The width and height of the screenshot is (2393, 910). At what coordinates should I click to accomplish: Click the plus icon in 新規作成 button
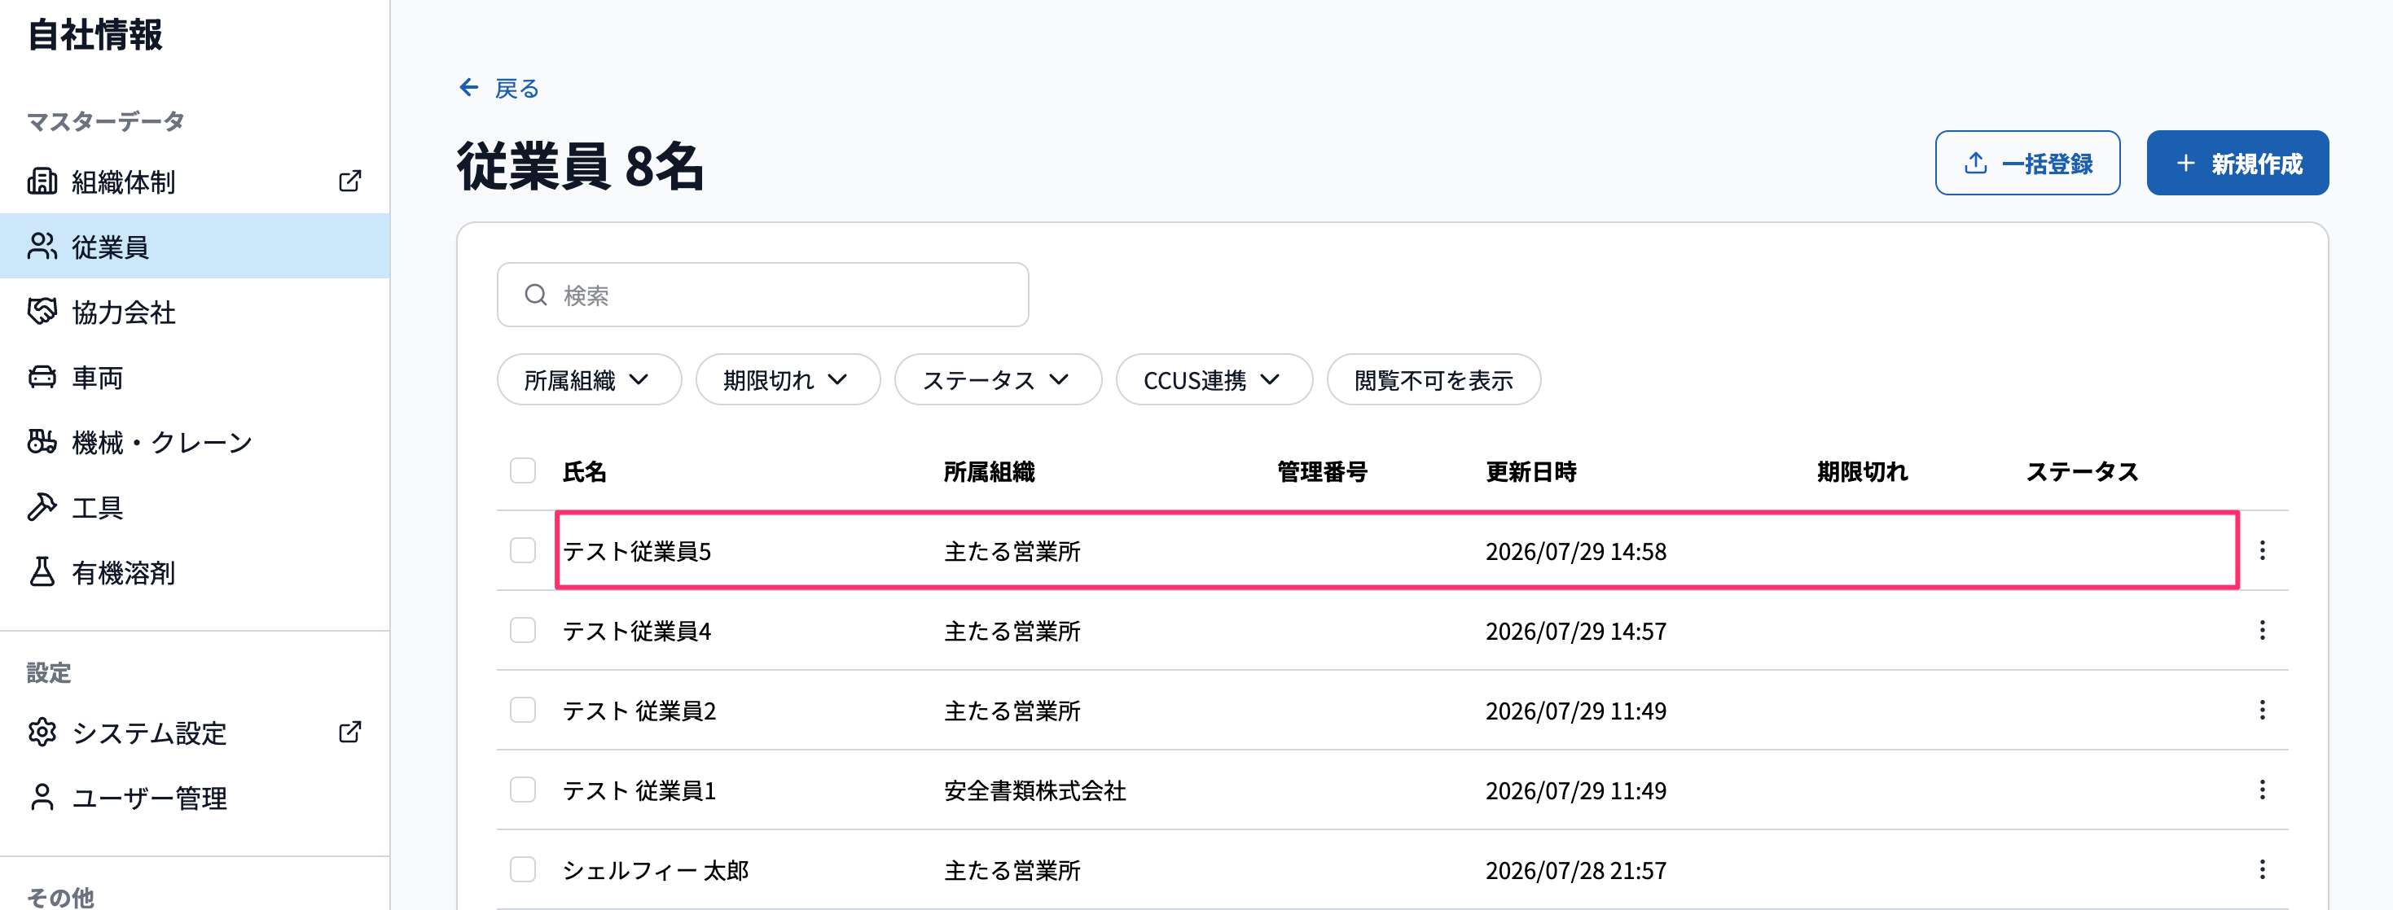(x=2186, y=164)
